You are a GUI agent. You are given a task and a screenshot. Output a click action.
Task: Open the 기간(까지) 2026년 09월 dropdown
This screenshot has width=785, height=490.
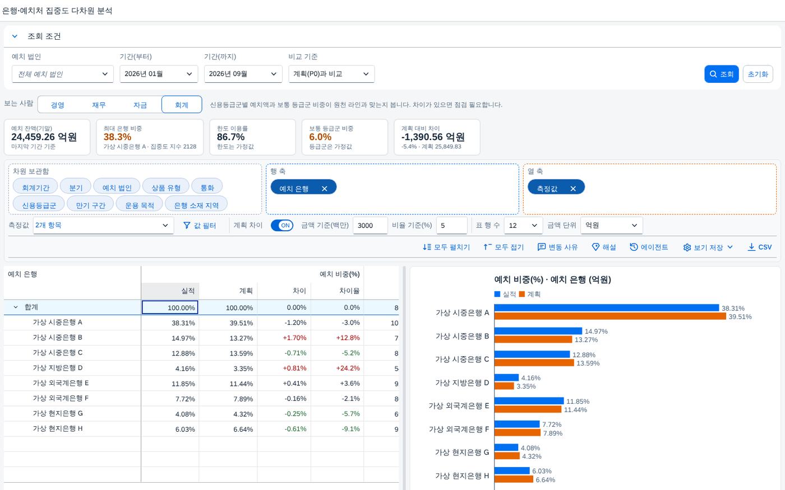coord(243,74)
